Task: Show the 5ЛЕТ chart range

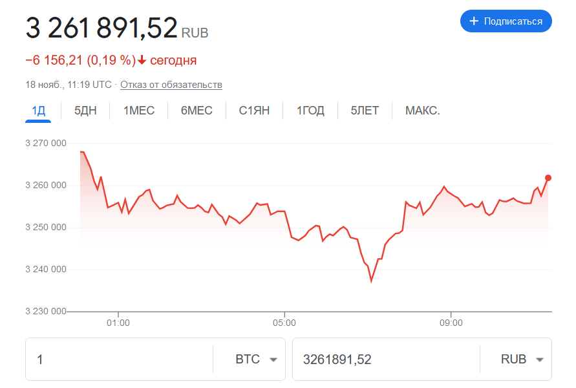Action: click(365, 111)
